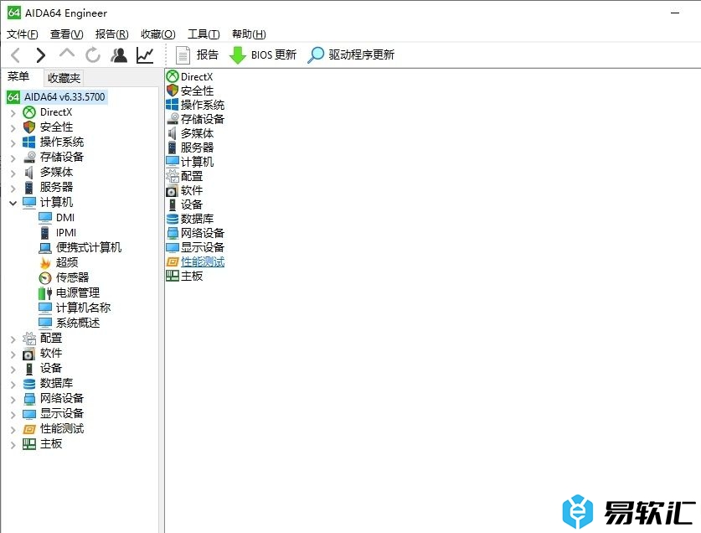The width and height of the screenshot is (701, 533).
Task: Click the user silhouette toolbar icon
Action: tap(119, 55)
